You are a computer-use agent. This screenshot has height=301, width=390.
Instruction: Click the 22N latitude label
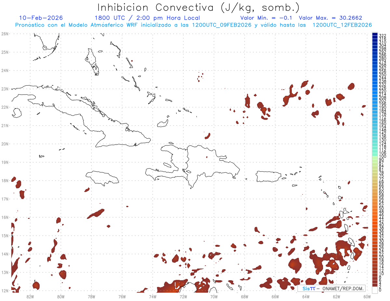(5, 107)
